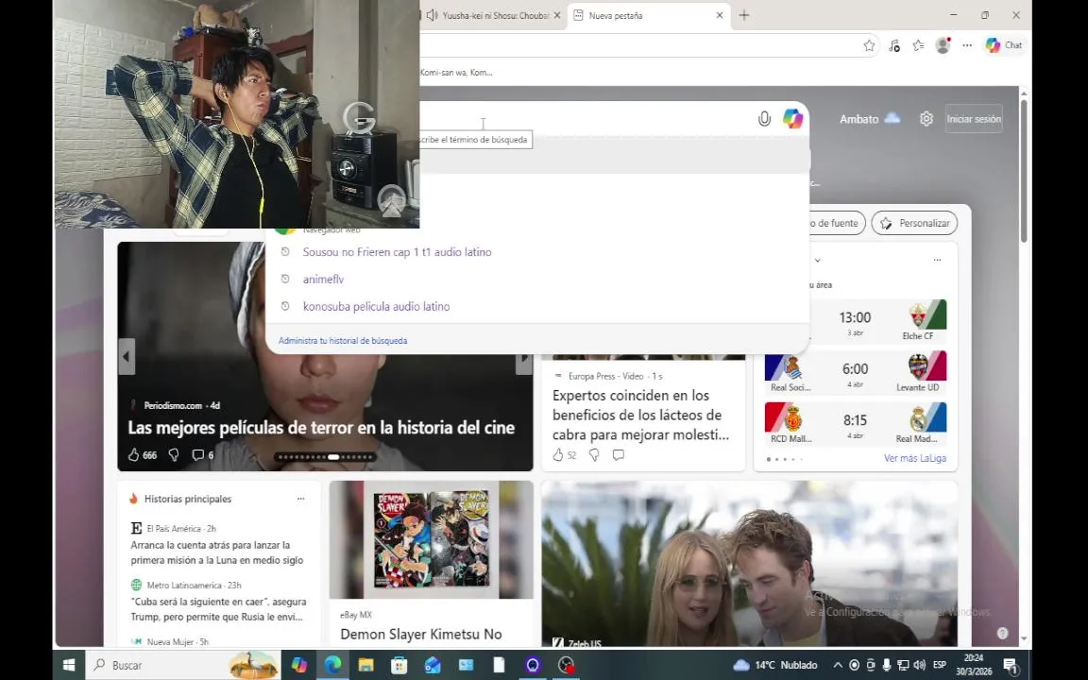The height and width of the screenshot is (680, 1088).
Task: Close the Yuusha-kei ni Shosu tab
Action: (556, 15)
